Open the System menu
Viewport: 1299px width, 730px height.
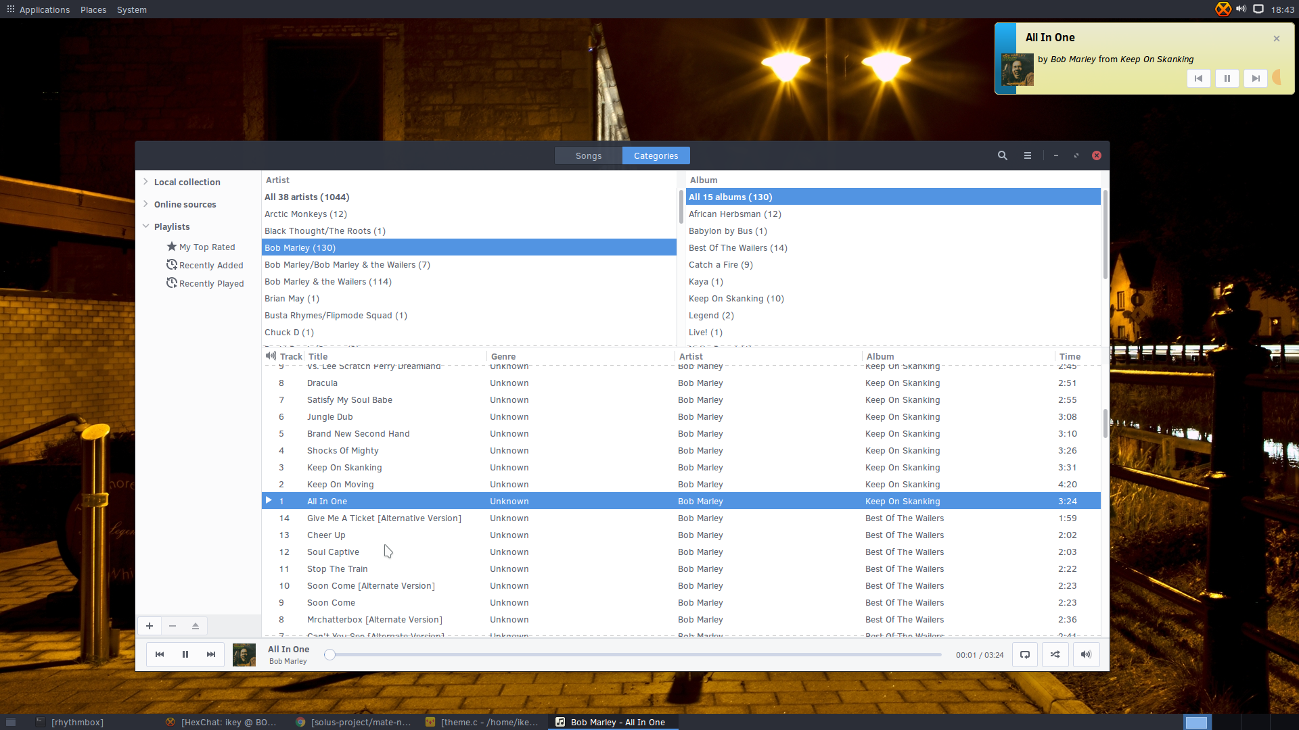(x=132, y=9)
